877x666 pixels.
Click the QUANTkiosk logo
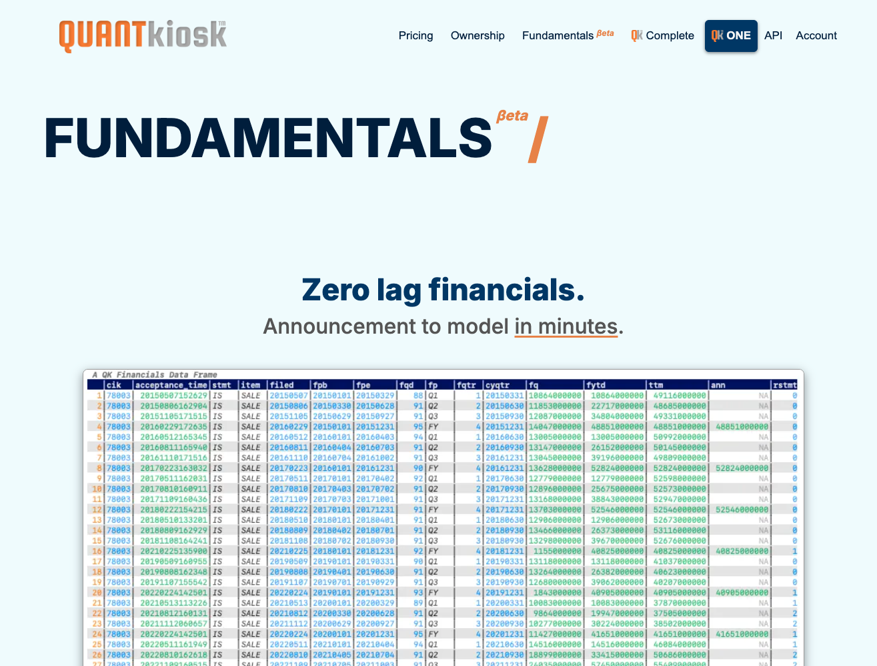pos(142,35)
